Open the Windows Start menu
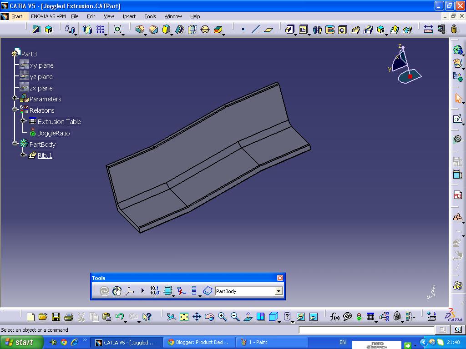 [21, 342]
